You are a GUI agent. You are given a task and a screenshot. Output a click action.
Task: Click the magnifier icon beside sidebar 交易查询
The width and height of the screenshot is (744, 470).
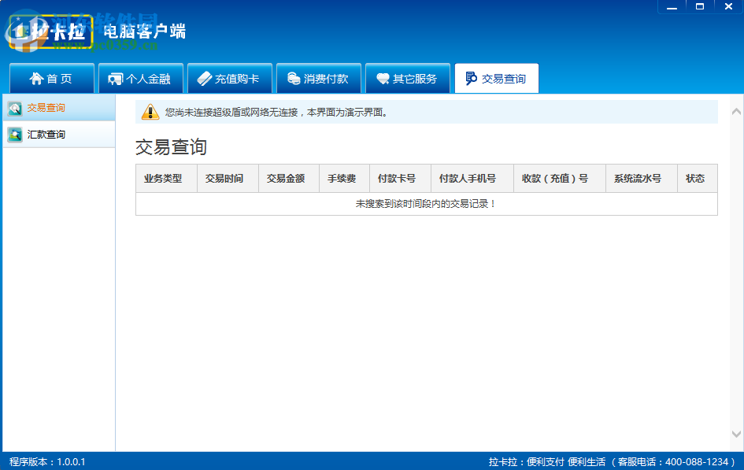17,108
